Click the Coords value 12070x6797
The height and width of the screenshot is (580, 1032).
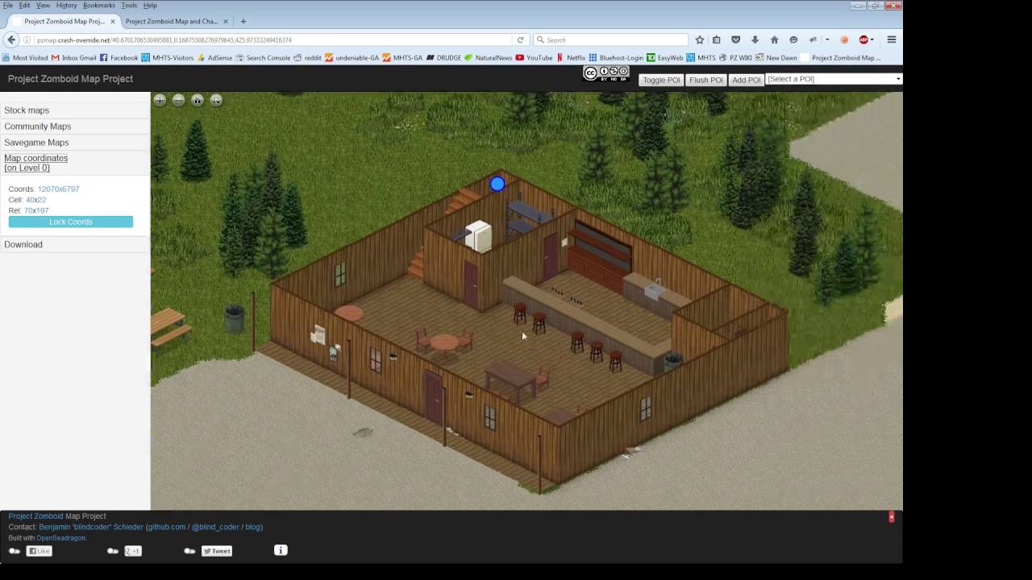(x=58, y=189)
